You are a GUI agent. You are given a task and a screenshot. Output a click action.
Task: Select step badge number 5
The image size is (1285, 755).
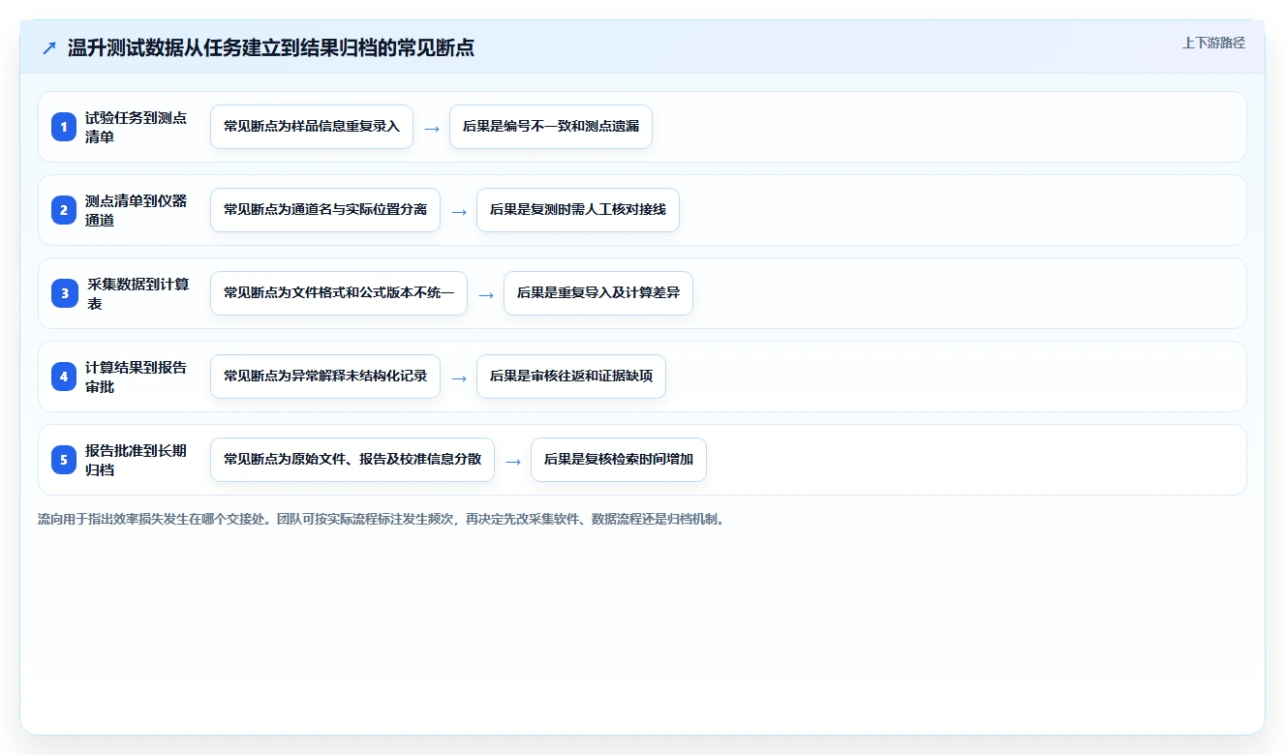tap(64, 460)
